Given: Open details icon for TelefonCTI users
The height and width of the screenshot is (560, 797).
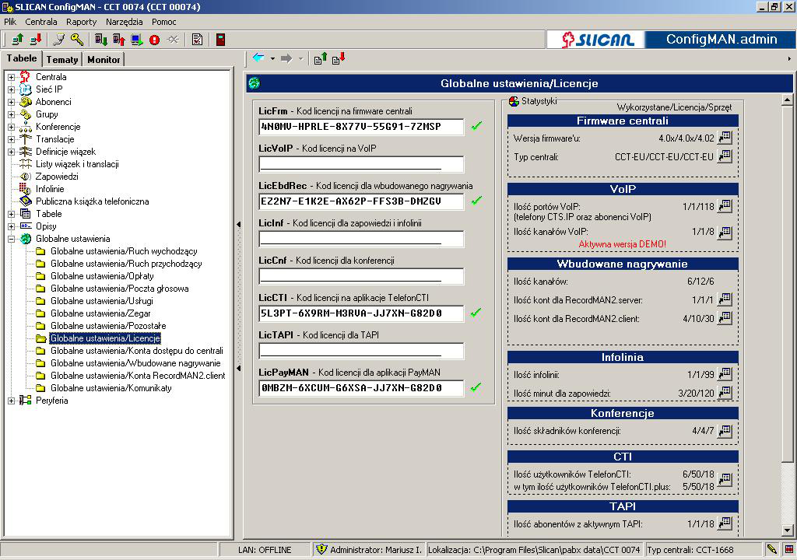Looking at the screenshot, I should pyautogui.click(x=725, y=478).
